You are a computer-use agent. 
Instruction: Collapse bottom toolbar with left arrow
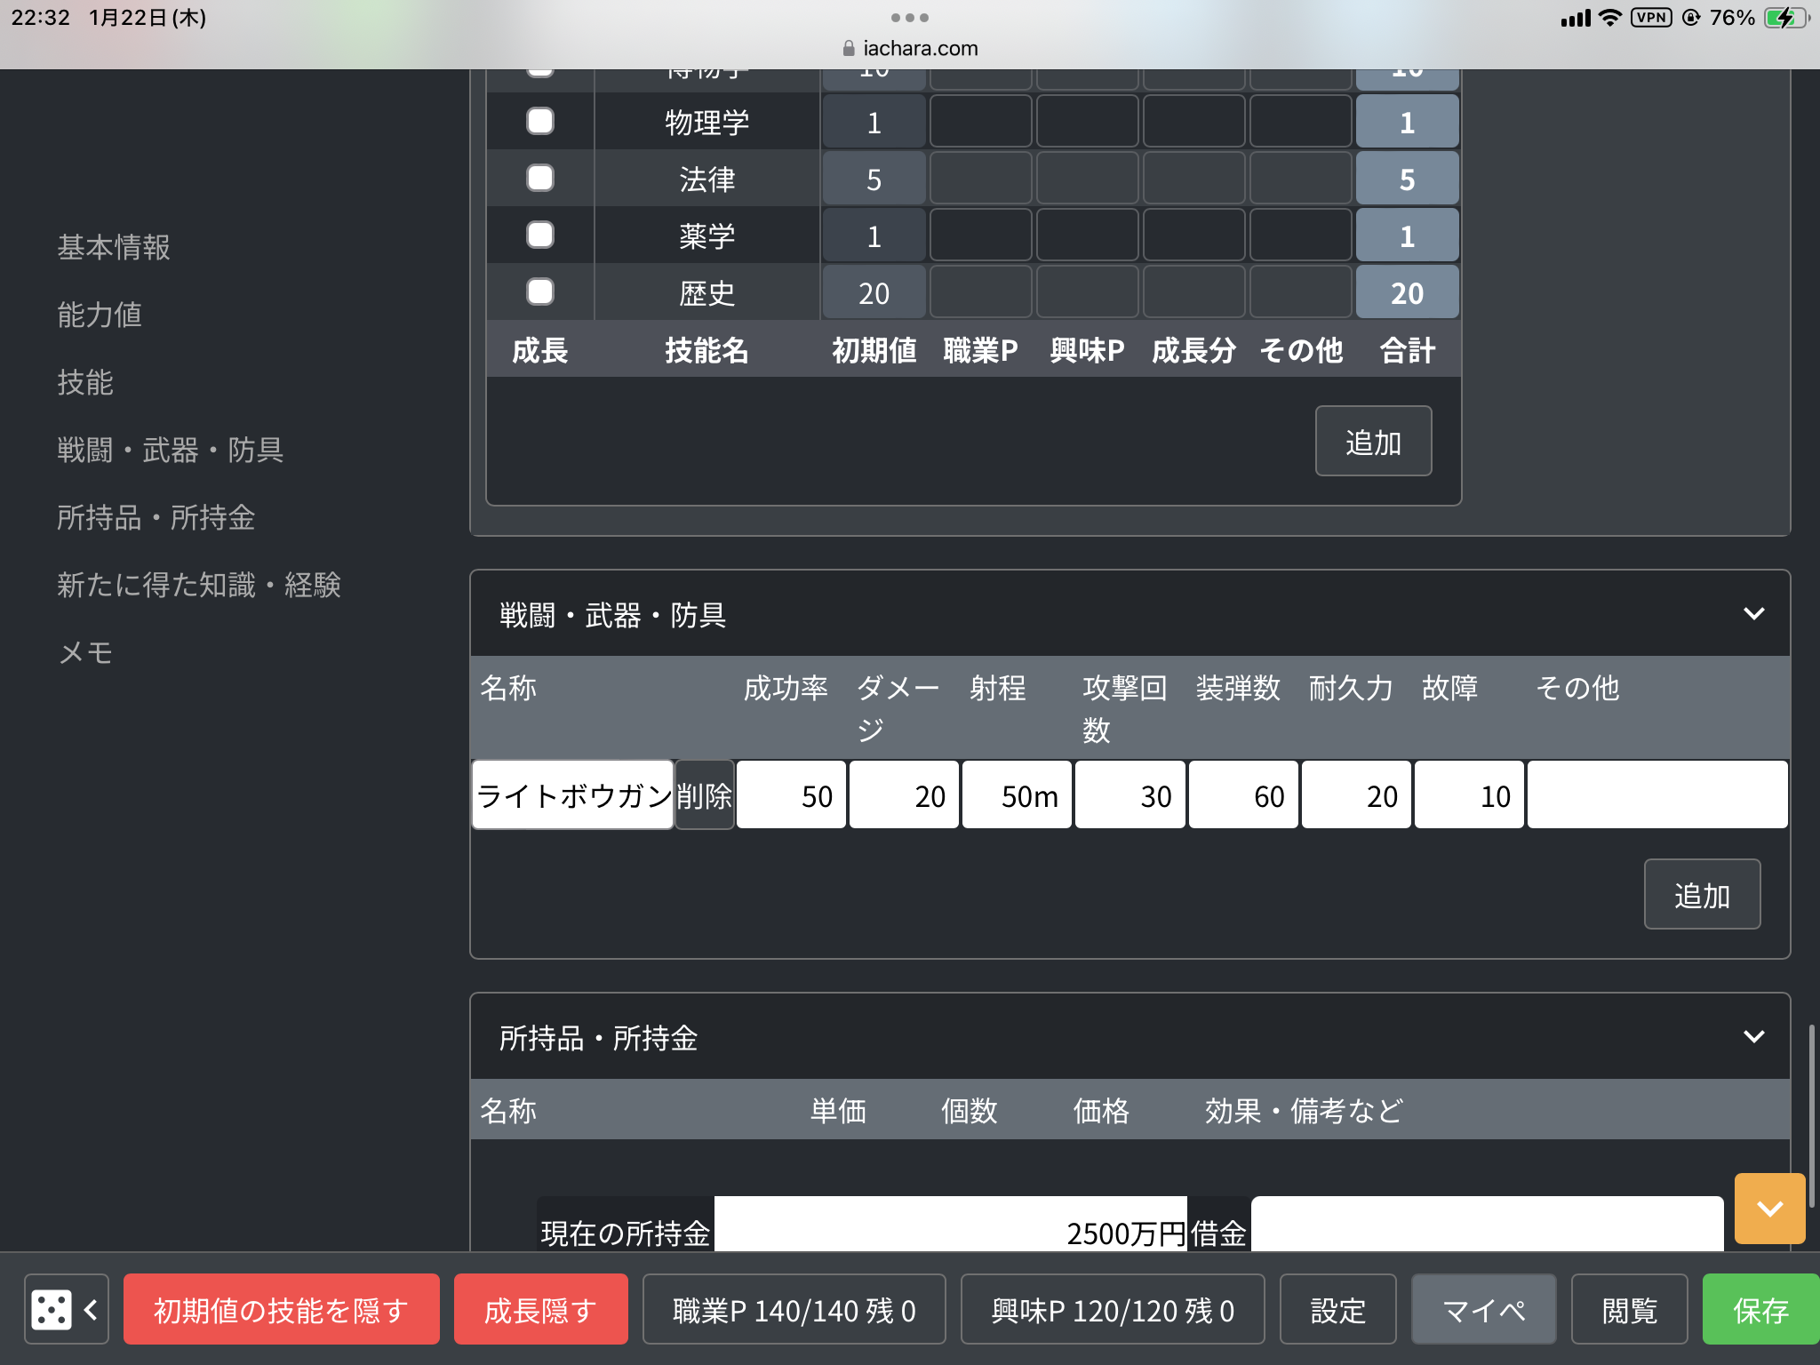[91, 1309]
